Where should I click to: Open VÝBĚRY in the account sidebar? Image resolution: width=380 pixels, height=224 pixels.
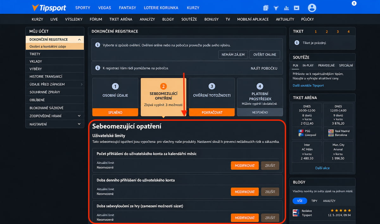(55, 69)
